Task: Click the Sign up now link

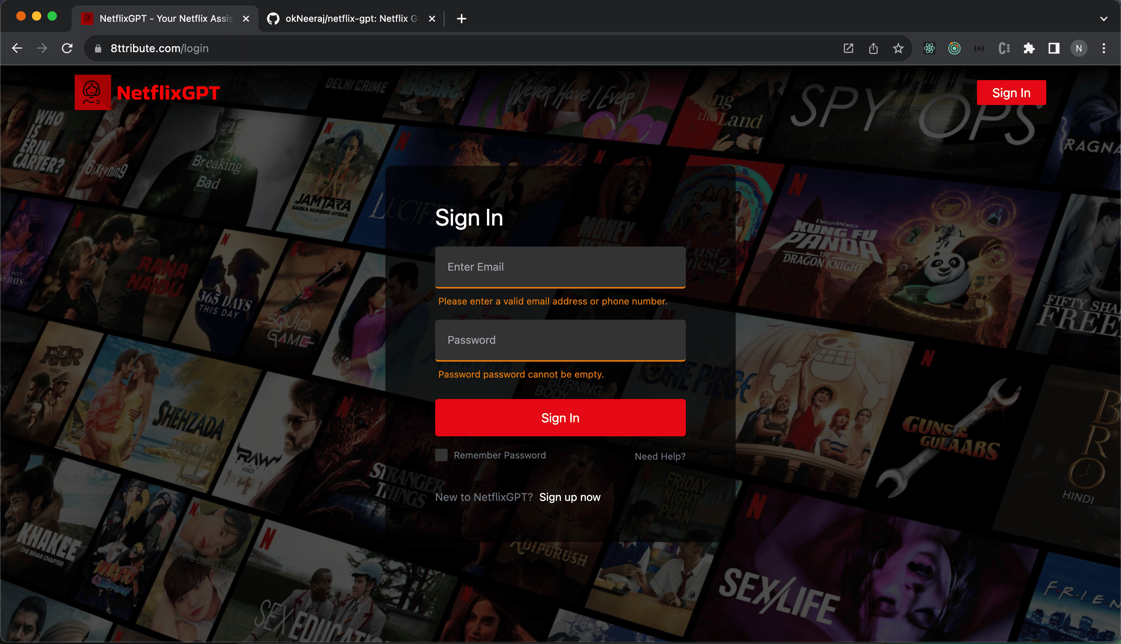Action: pos(569,497)
